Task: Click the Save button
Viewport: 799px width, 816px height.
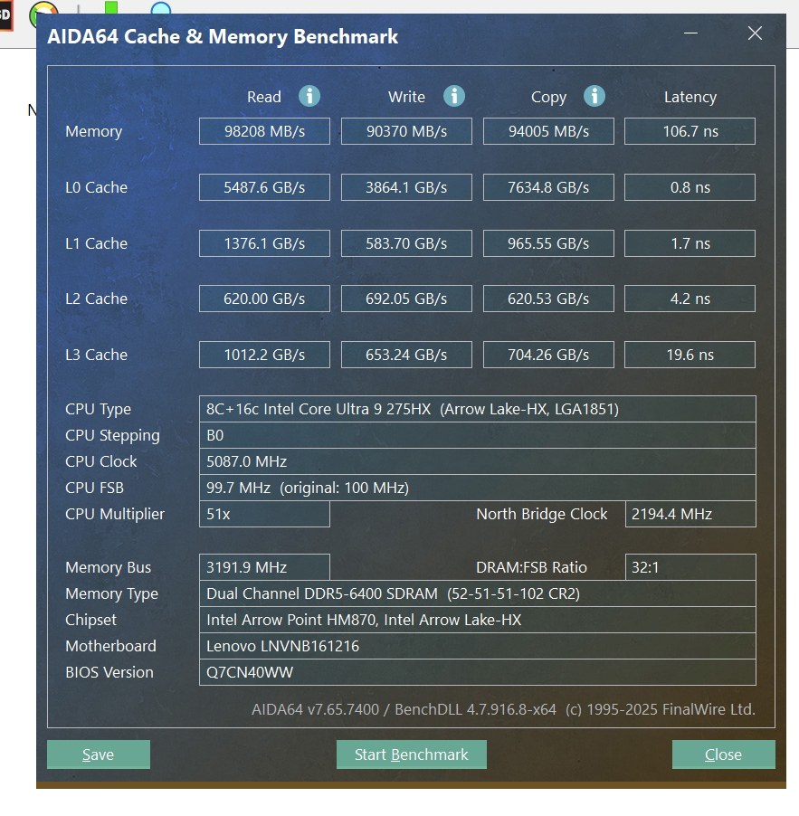Action: click(x=99, y=754)
